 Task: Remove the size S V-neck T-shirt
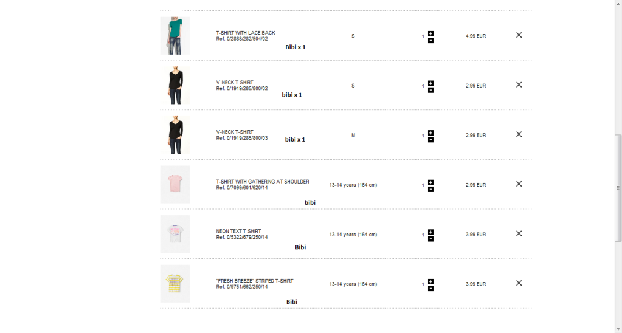tap(519, 85)
